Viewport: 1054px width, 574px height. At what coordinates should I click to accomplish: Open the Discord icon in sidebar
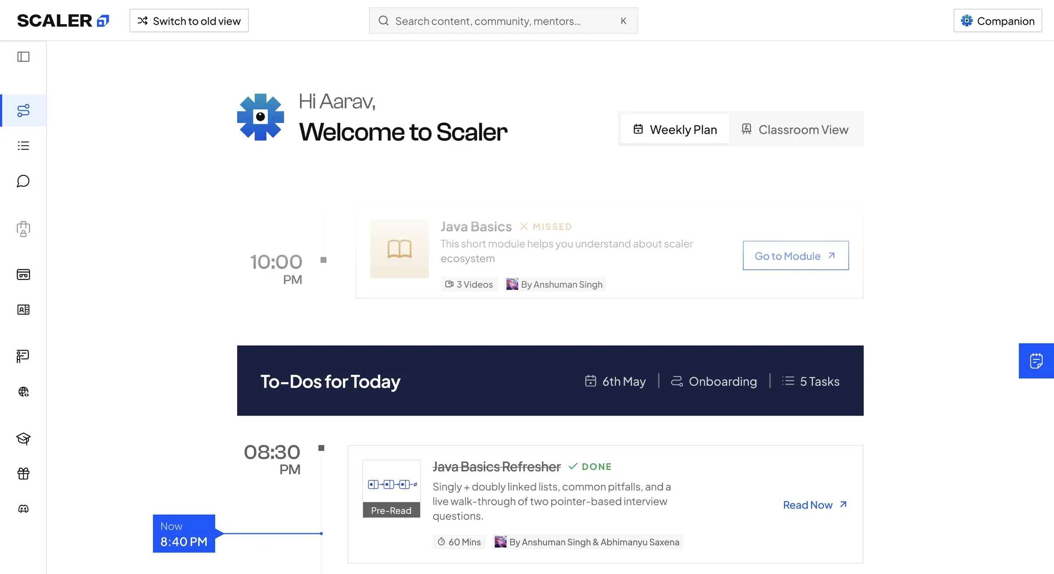[x=23, y=509]
